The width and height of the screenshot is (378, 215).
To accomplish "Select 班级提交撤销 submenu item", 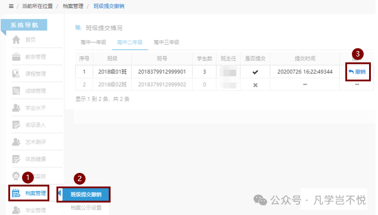I will 86,194.
